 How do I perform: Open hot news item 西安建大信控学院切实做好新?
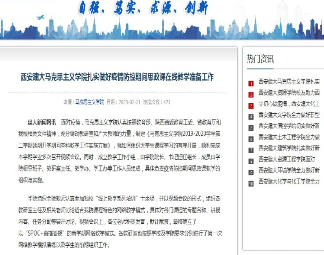click(289, 126)
